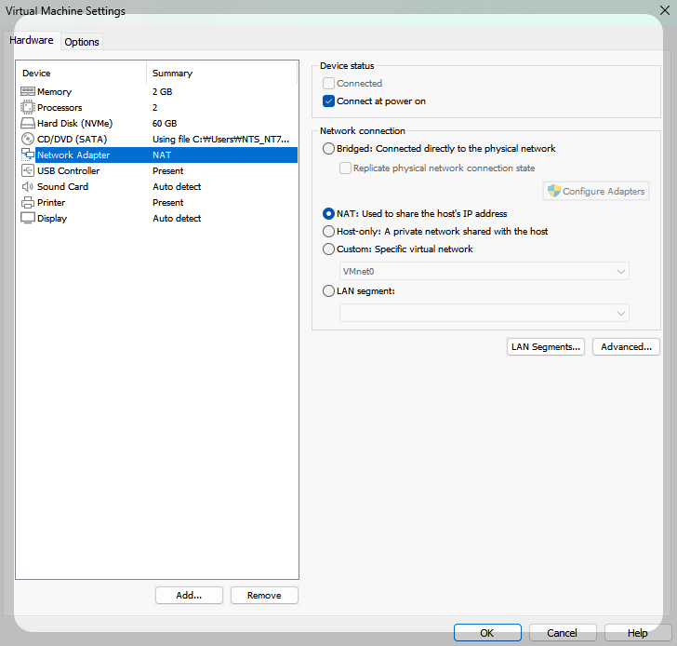Screen dimensions: 677x646
Task: Open LAN Segments... dialog
Action: [x=546, y=346]
